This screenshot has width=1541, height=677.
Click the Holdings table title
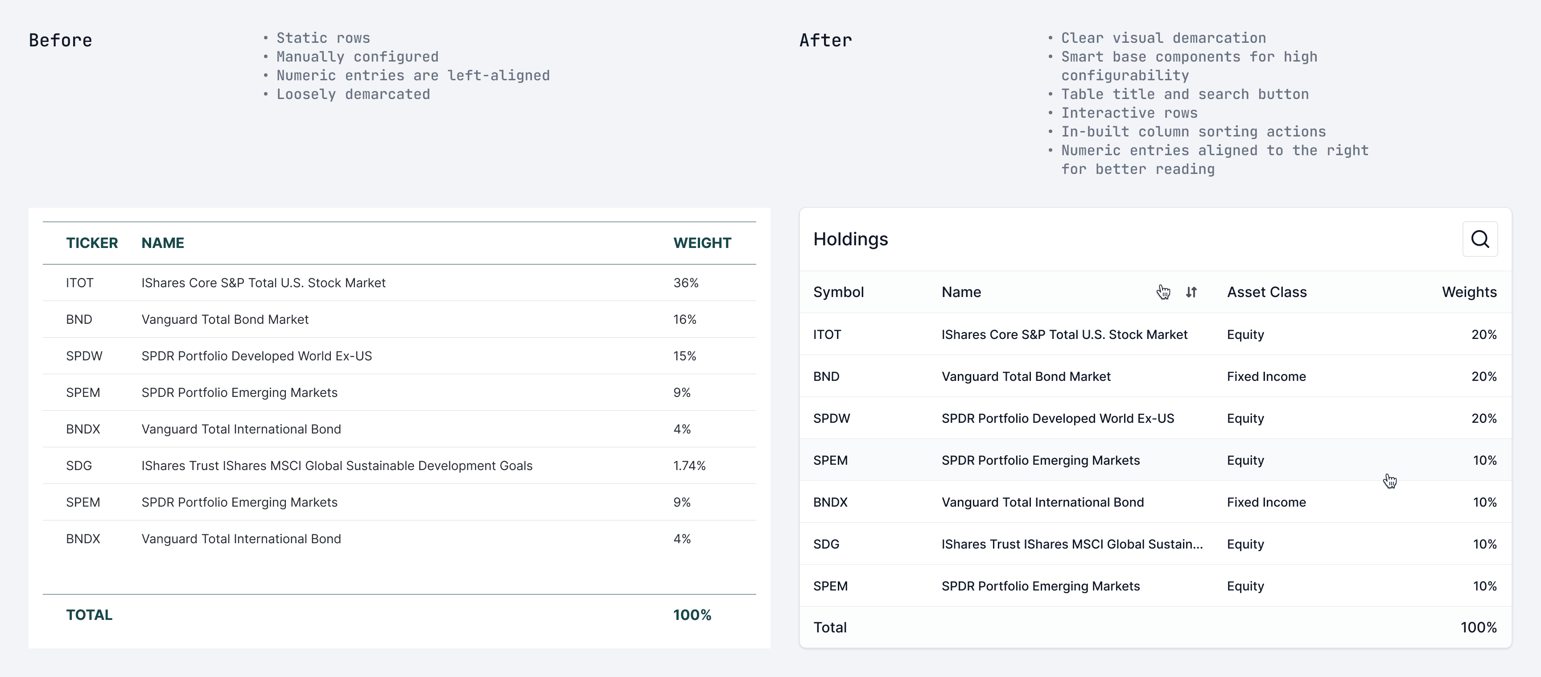(x=850, y=239)
